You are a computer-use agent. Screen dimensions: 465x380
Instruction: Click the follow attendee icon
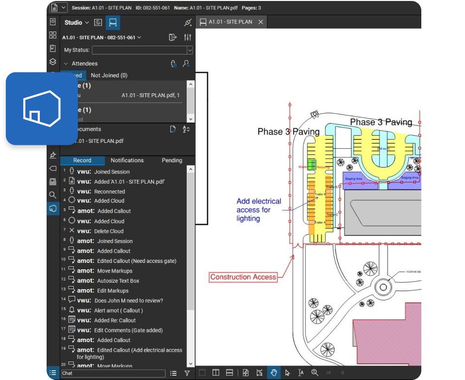click(x=174, y=64)
